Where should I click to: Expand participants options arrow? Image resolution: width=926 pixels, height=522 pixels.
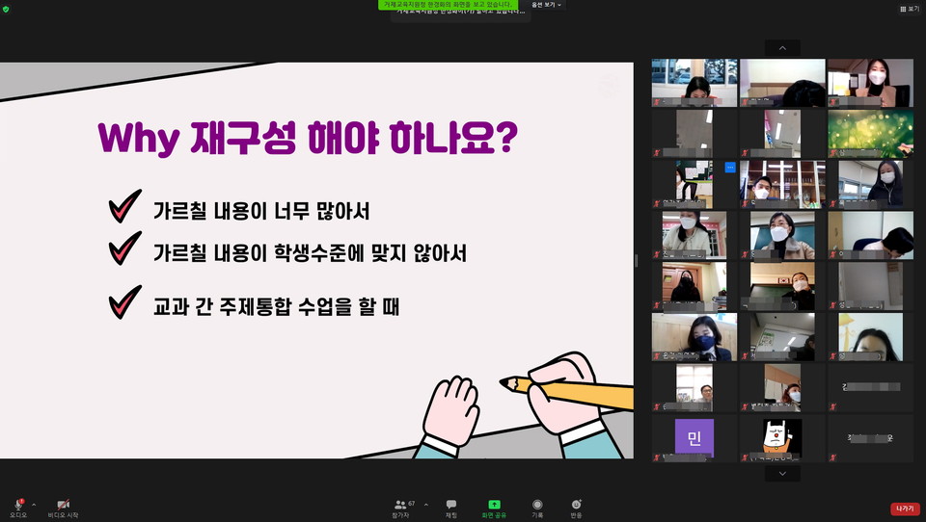(x=422, y=504)
